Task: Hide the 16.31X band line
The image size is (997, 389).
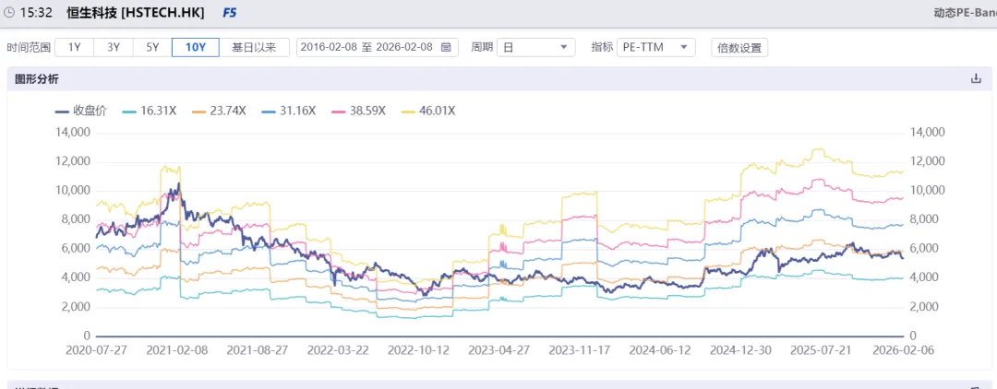Action: (148, 111)
